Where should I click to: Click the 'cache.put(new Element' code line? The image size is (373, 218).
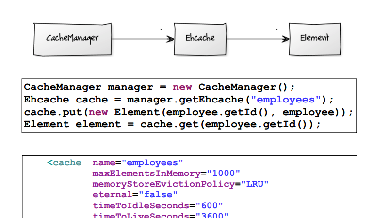point(188,112)
